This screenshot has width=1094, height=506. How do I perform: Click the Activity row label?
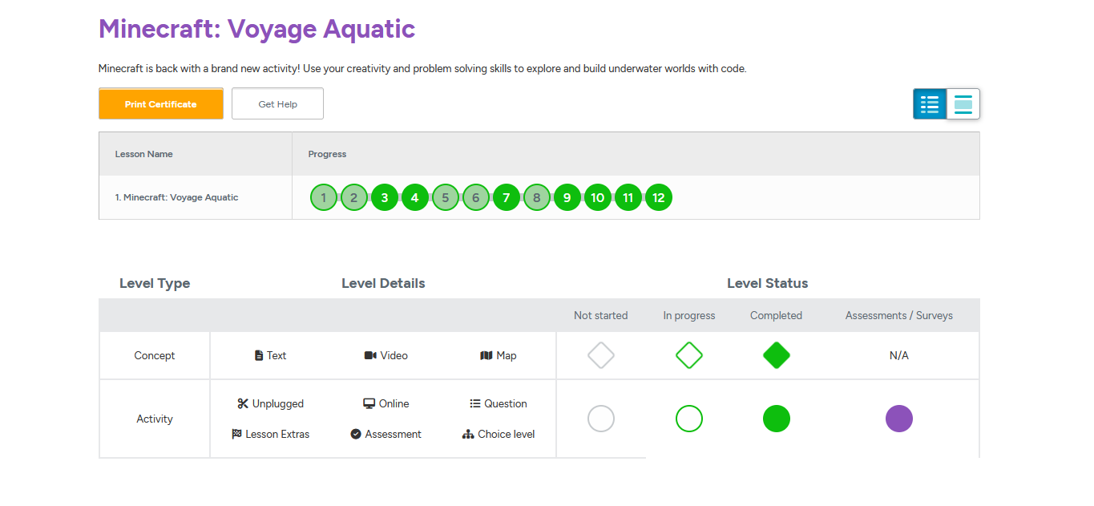coord(155,419)
